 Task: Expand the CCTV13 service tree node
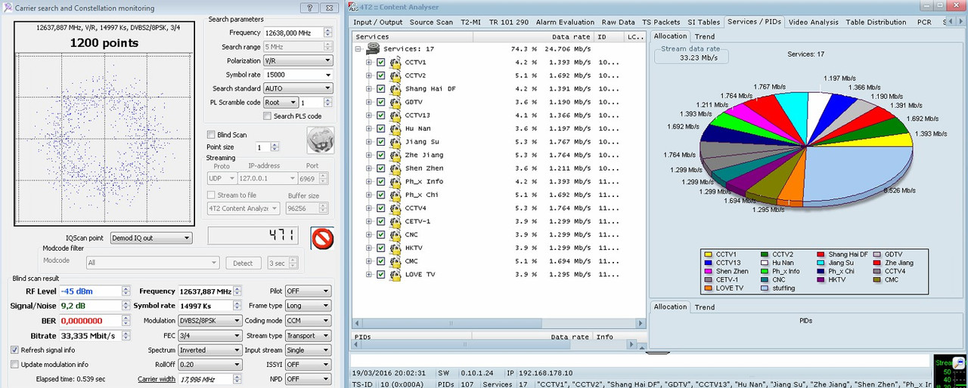click(369, 115)
